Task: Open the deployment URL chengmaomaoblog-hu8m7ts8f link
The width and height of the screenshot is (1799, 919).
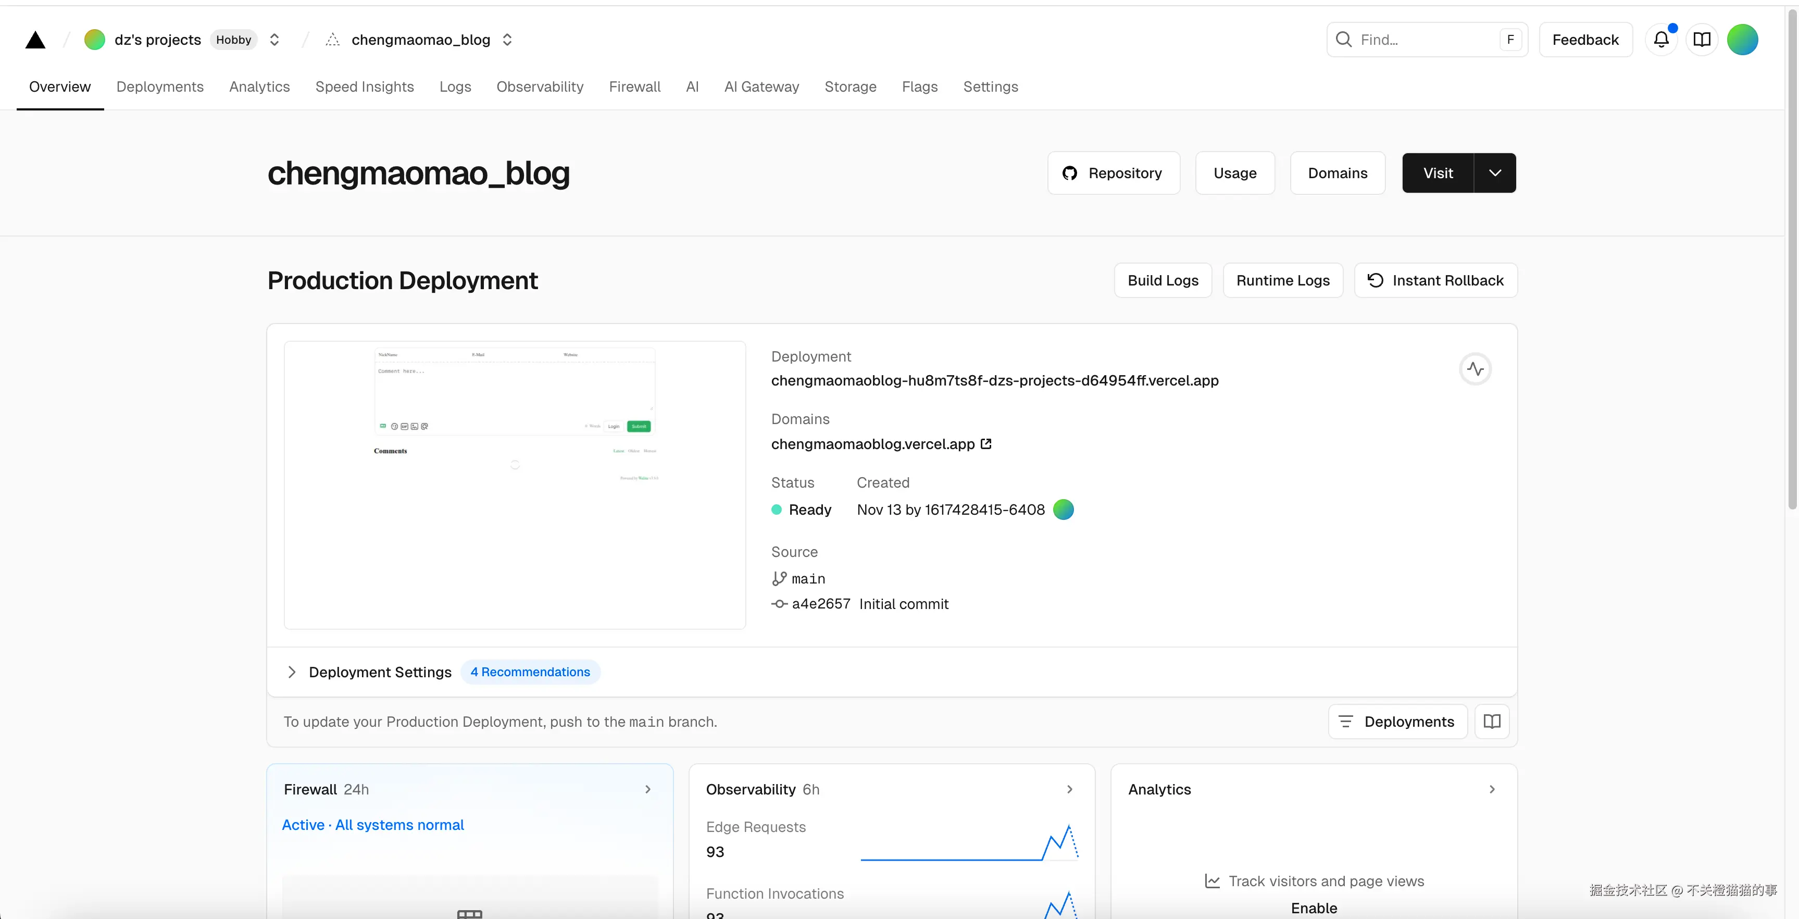Action: click(994, 381)
